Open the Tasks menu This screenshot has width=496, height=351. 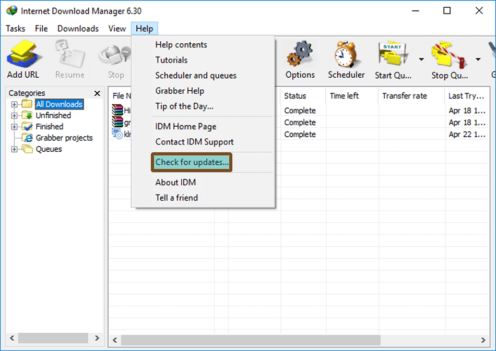coord(15,29)
